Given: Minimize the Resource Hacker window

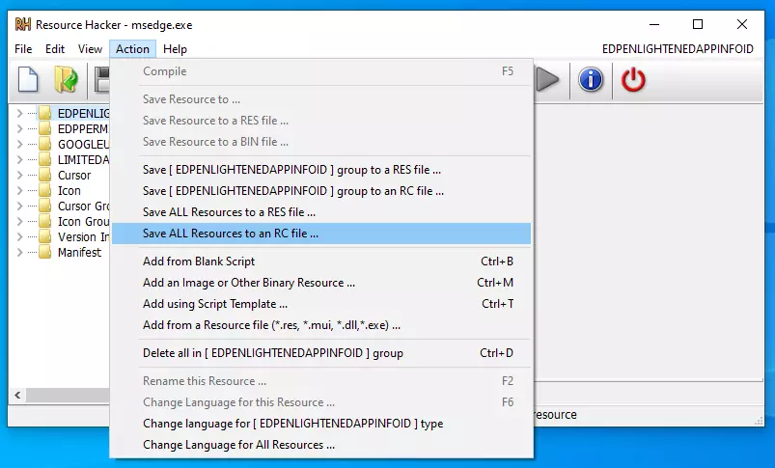Looking at the screenshot, I should point(654,24).
